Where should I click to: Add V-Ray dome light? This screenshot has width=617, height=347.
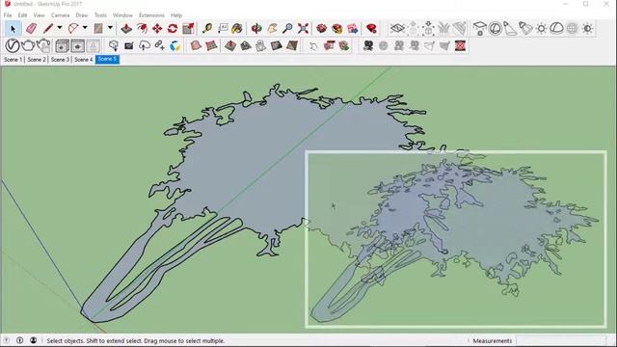556,28
